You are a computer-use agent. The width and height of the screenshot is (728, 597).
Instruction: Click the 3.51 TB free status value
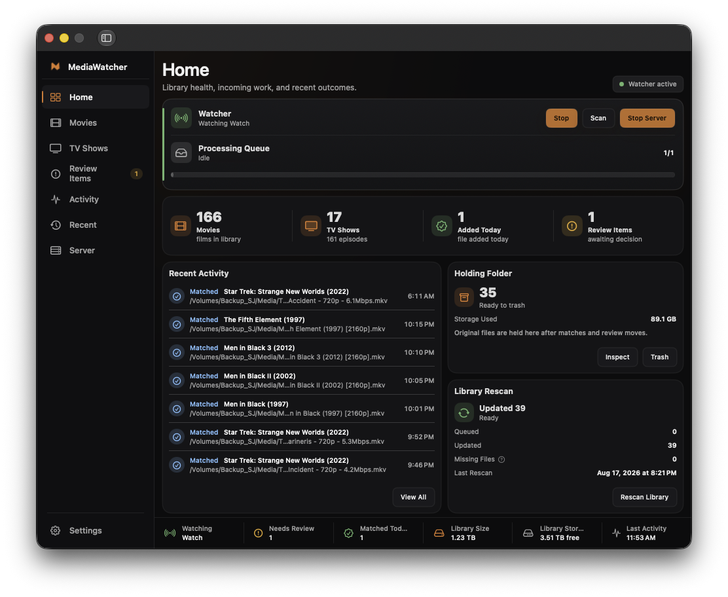560,538
